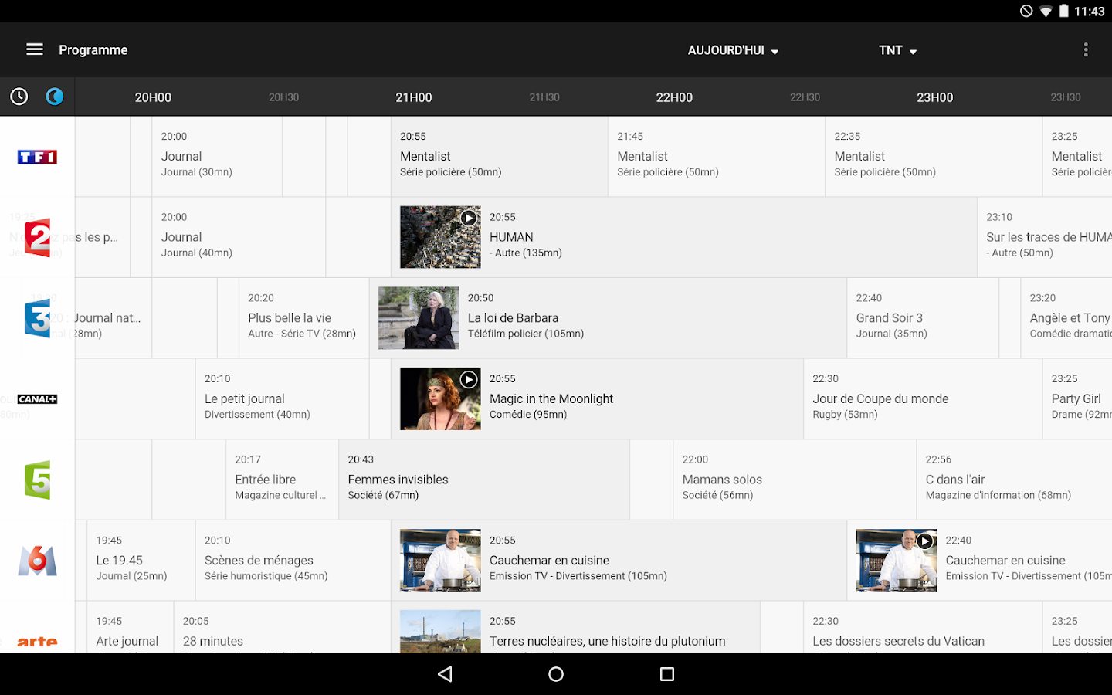
Task: Open the HUMAN programme thumbnail
Action: click(440, 237)
